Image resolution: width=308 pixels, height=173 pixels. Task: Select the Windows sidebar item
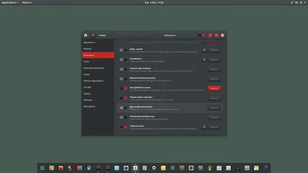(98, 100)
